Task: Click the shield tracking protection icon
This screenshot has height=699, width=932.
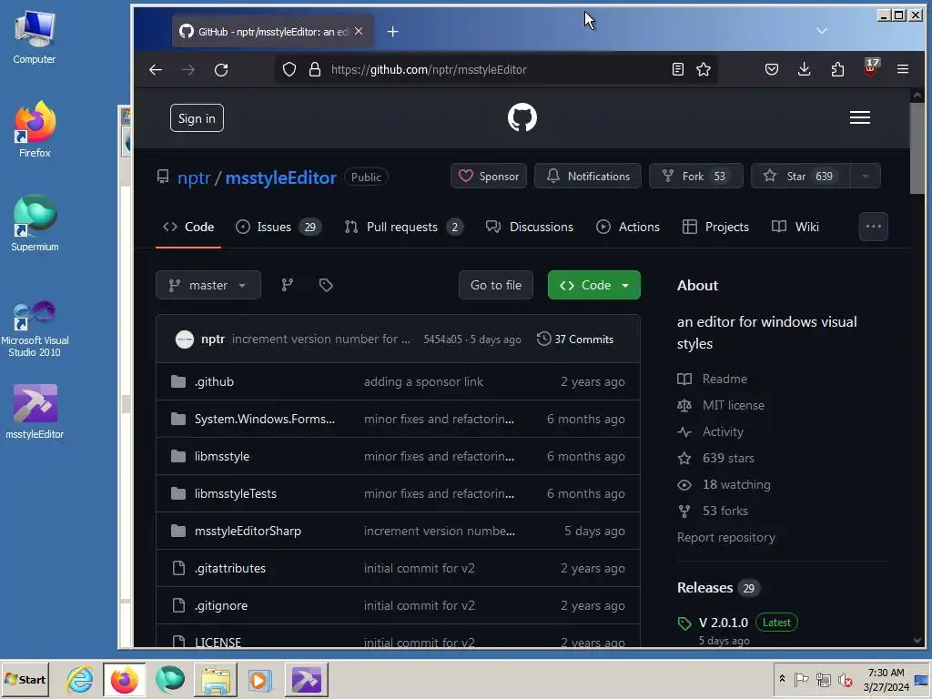Action: click(289, 69)
